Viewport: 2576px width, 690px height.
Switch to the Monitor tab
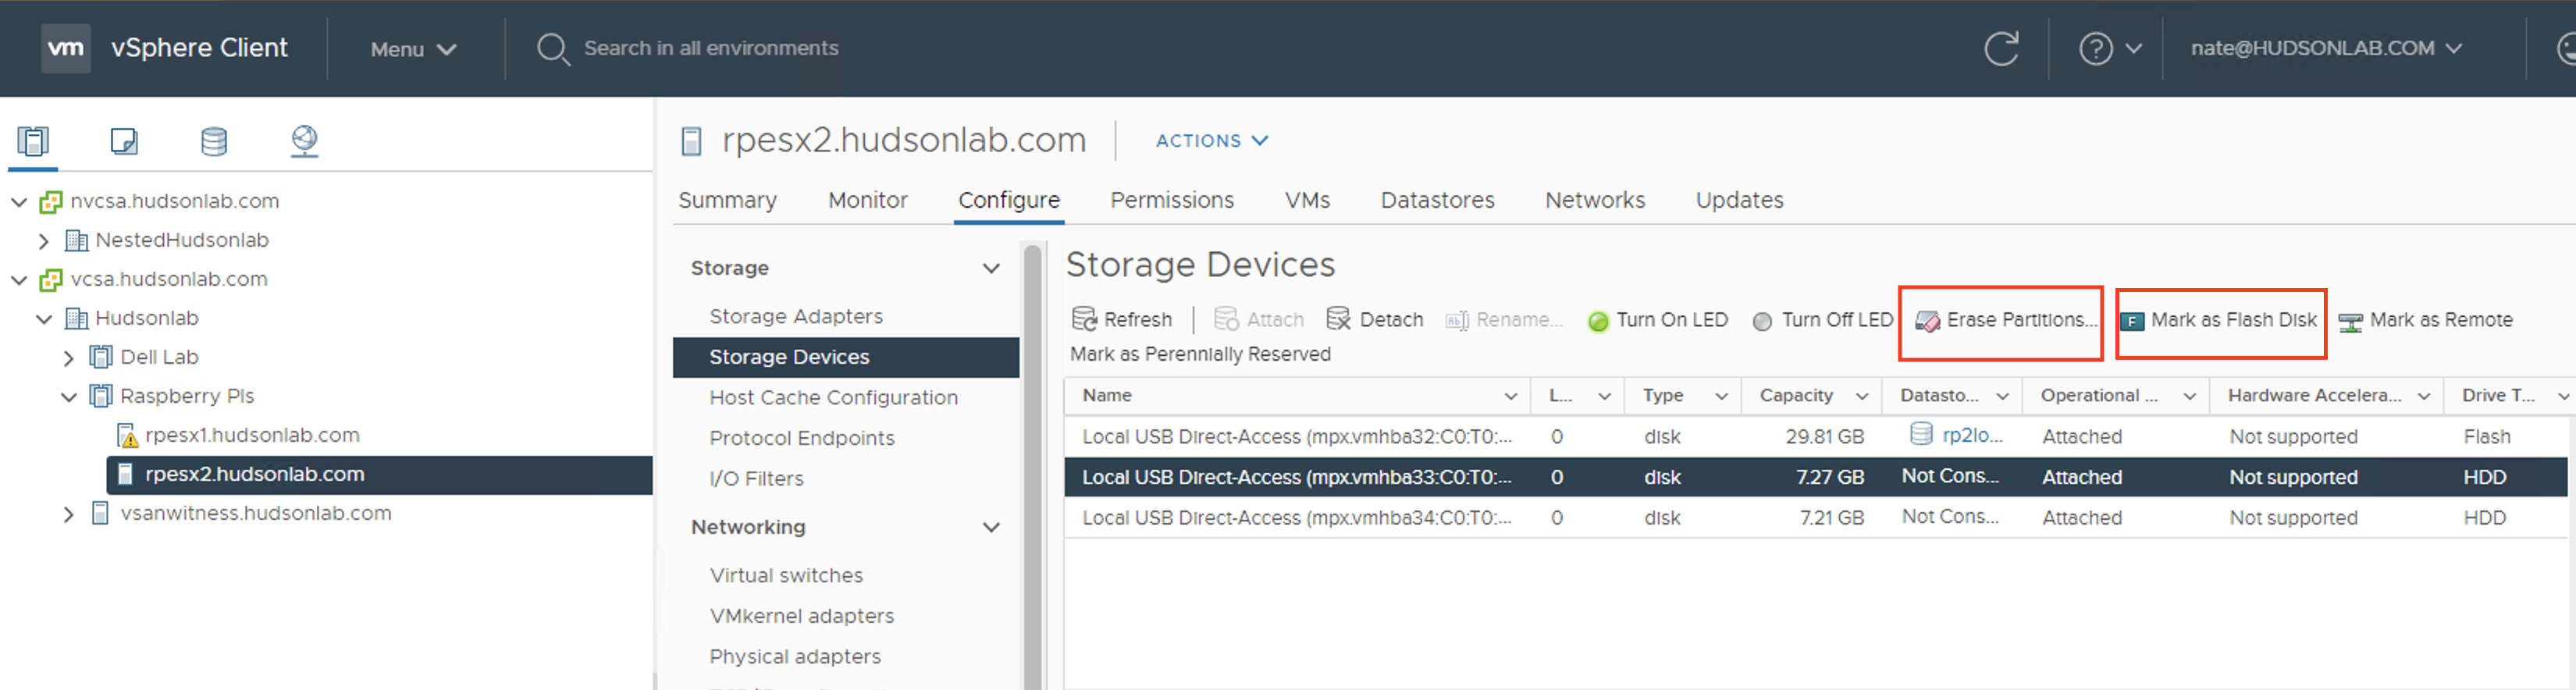click(867, 200)
